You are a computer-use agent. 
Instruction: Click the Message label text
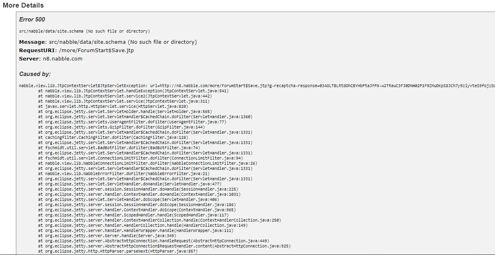(x=33, y=42)
